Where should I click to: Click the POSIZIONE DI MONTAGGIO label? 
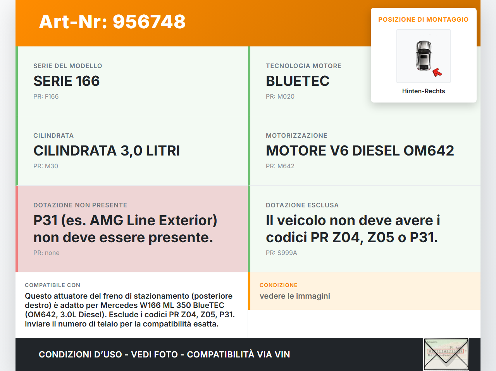tap(423, 19)
